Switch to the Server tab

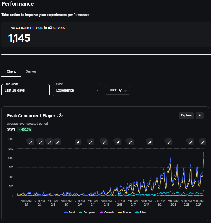[x=31, y=71]
